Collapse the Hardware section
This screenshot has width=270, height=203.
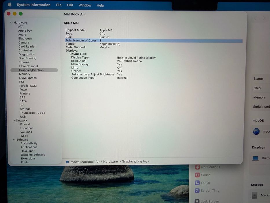coord(11,23)
